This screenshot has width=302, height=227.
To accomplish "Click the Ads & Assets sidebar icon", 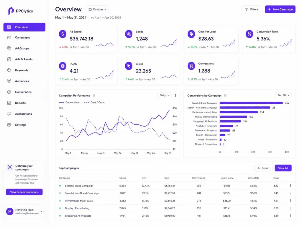I will [x=9, y=59].
